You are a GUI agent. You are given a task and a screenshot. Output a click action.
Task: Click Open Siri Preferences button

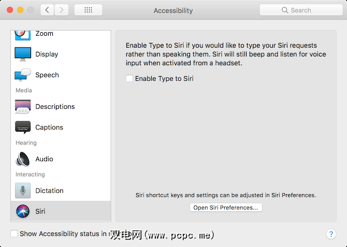(226, 208)
